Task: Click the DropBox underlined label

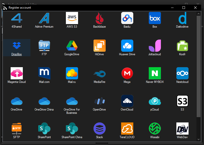Action: pyautogui.click(x=16, y=54)
